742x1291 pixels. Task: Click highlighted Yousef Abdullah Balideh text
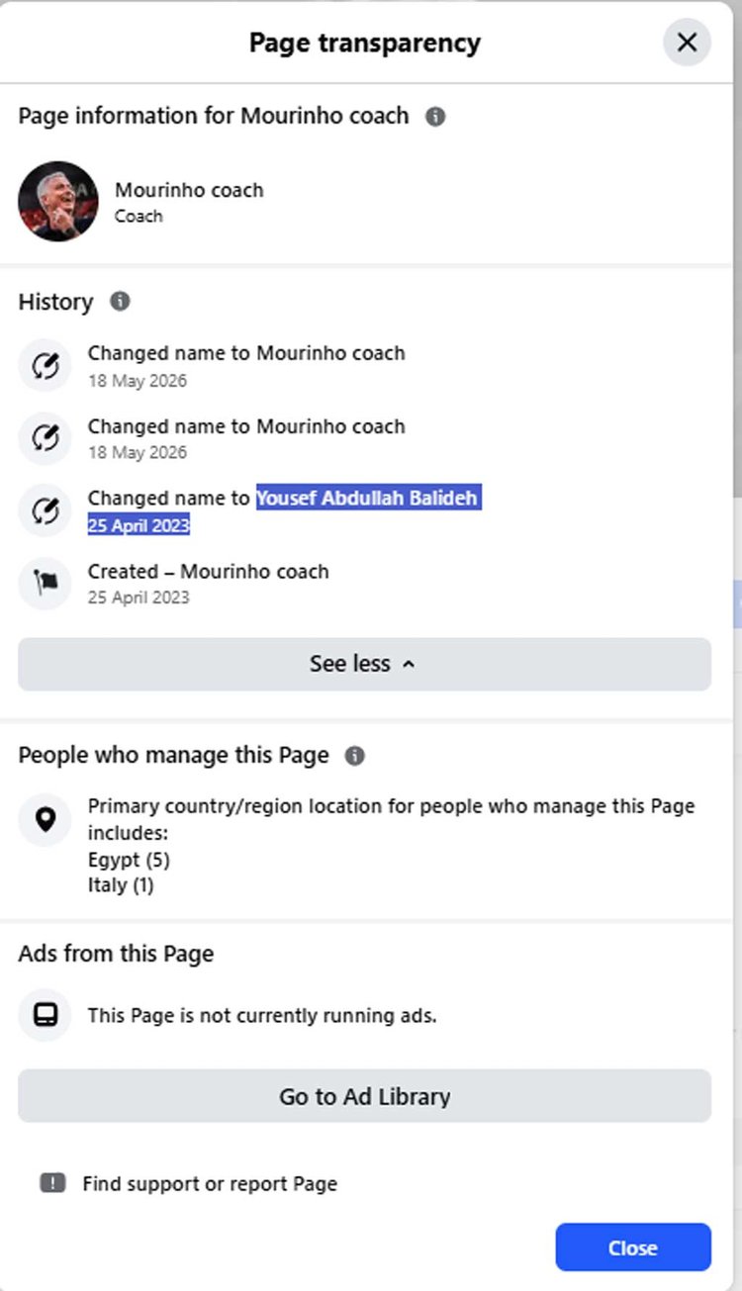pyautogui.click(x=368, y=499)
